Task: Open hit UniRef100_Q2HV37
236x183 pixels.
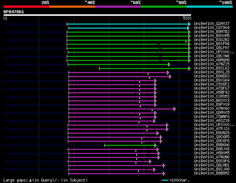Action: [x=212, y=24]
